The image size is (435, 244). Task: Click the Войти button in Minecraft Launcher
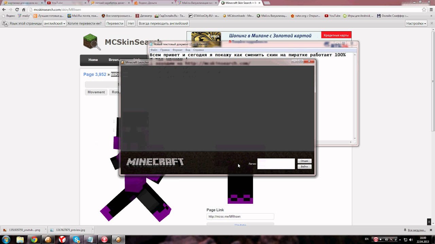coord(304,166)
